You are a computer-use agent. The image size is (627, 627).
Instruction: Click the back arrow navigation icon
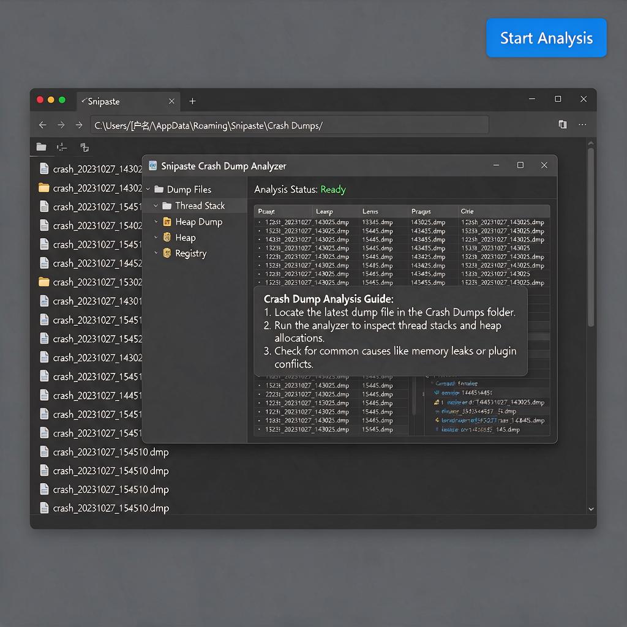coord(43,125)
